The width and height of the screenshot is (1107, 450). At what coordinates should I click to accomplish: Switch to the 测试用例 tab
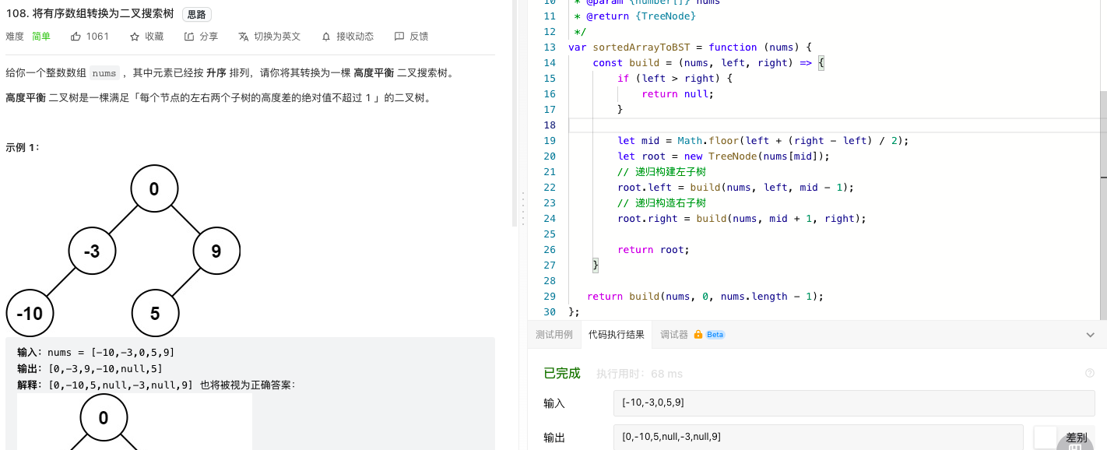[x=553, y=335]
